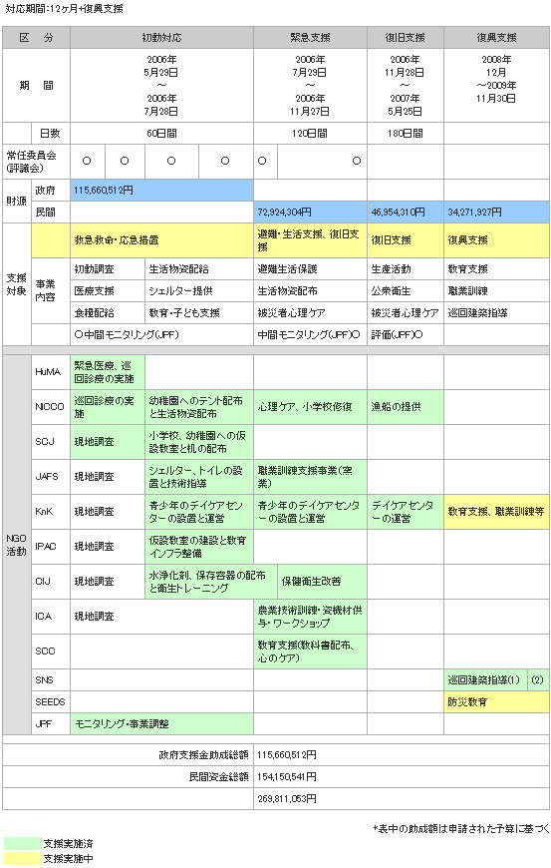Select the 72,924,304円 funding cell
The height and width of the screenshot is (868, 551).
point(310,213)
